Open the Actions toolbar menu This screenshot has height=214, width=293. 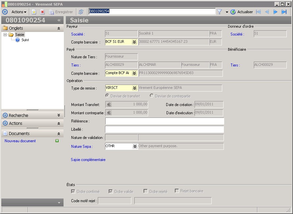pos(19,12)
